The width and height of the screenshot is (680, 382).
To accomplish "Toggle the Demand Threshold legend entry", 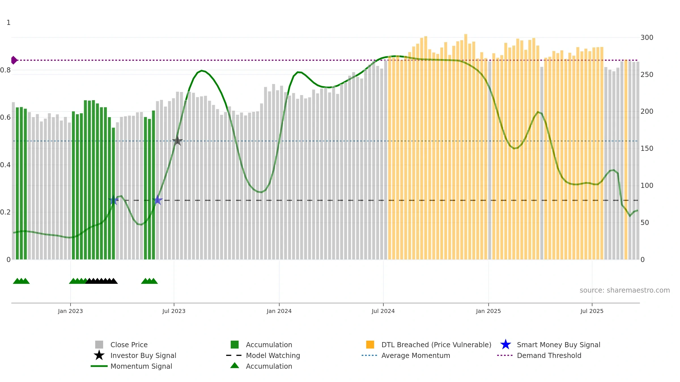I will pyautogui.click(x=549, y=355).
